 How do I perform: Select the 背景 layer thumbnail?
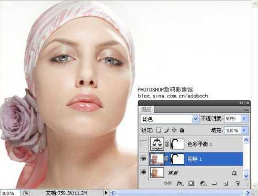(157, 172)
